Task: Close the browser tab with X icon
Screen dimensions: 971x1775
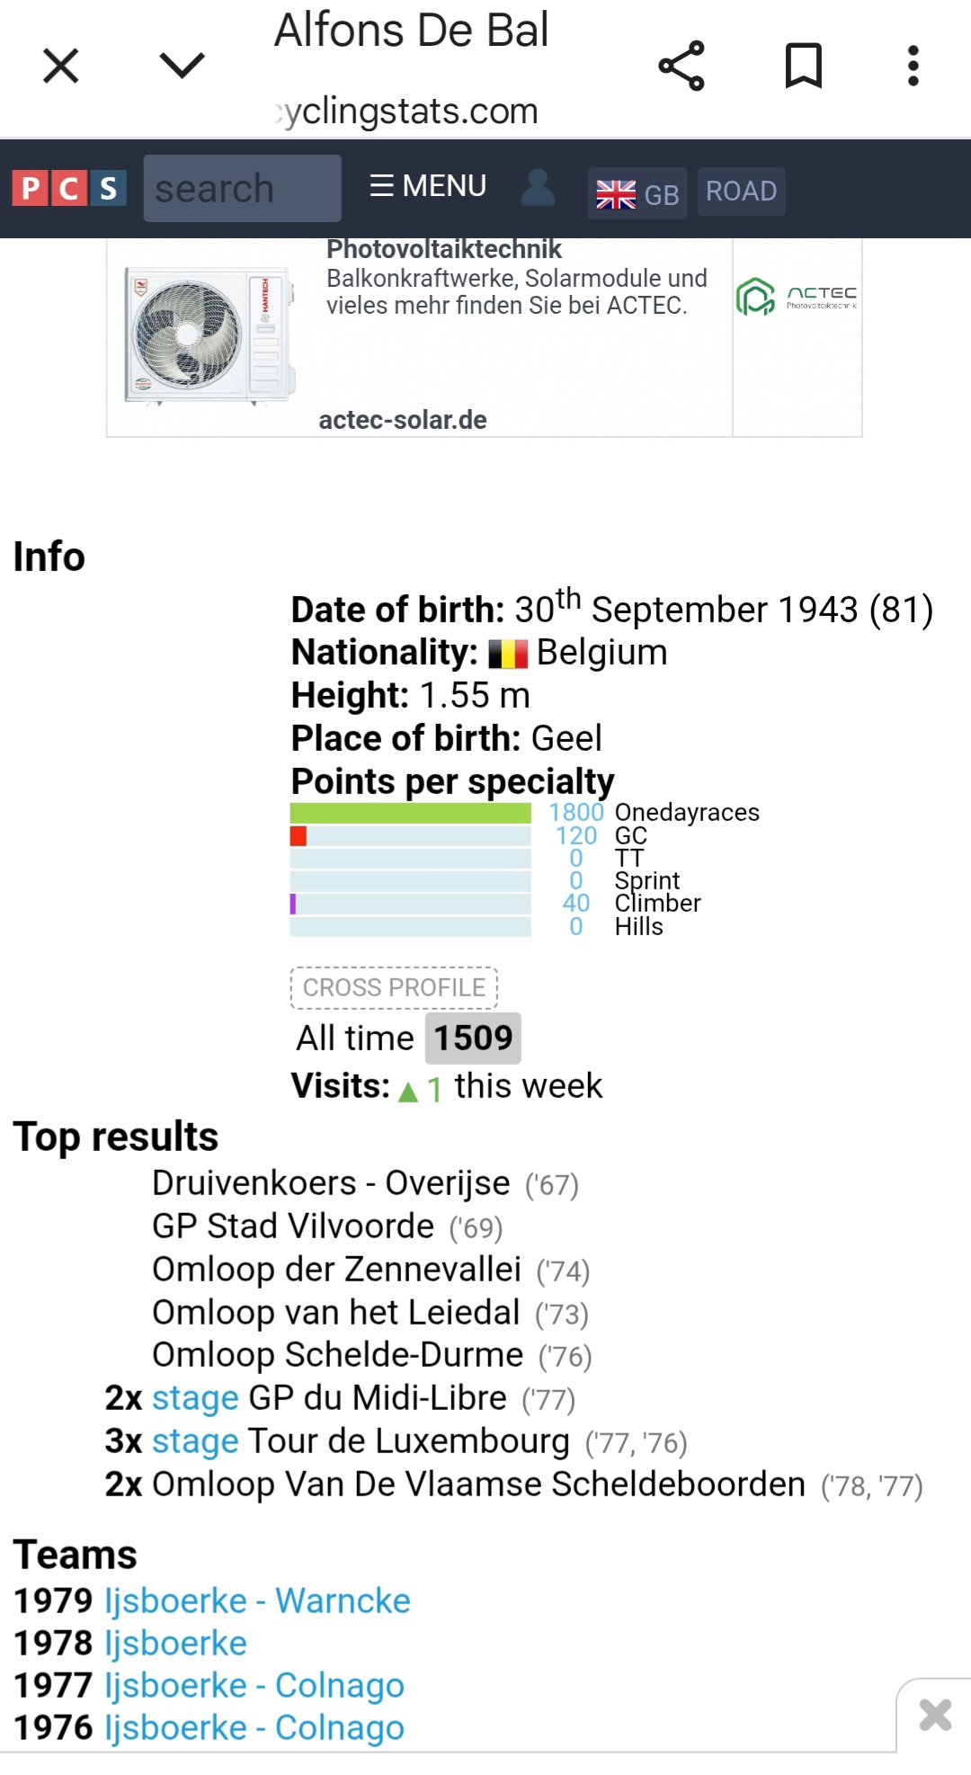Action: pos(61,66)
